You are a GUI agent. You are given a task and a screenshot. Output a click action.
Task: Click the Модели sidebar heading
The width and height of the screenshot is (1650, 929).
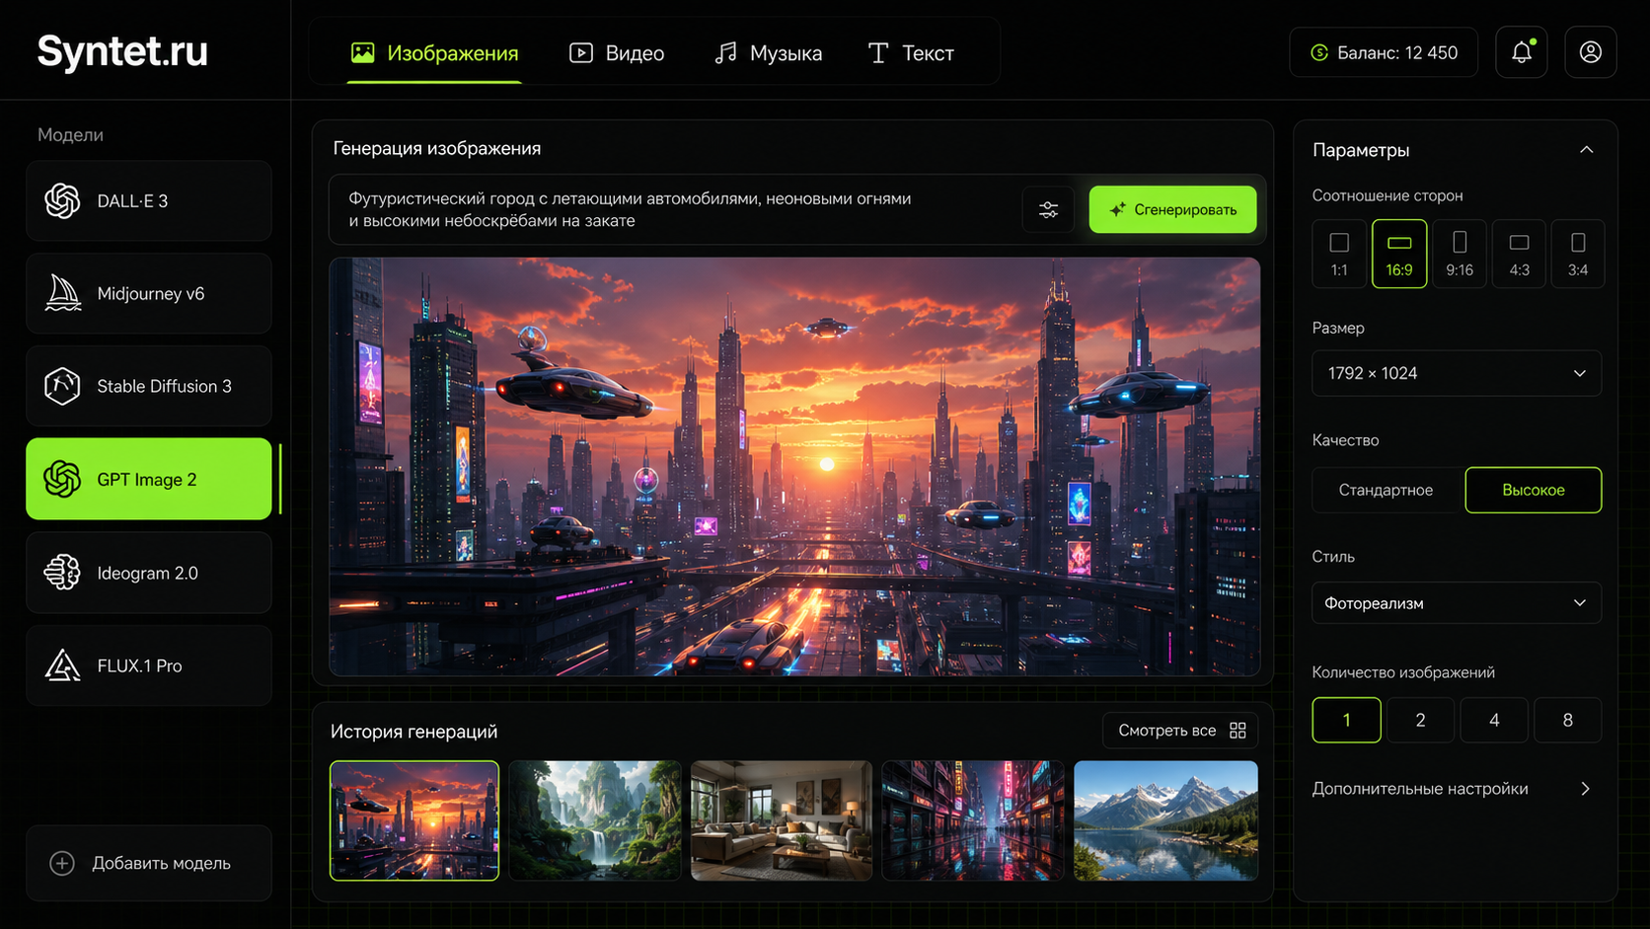[70, 134]
